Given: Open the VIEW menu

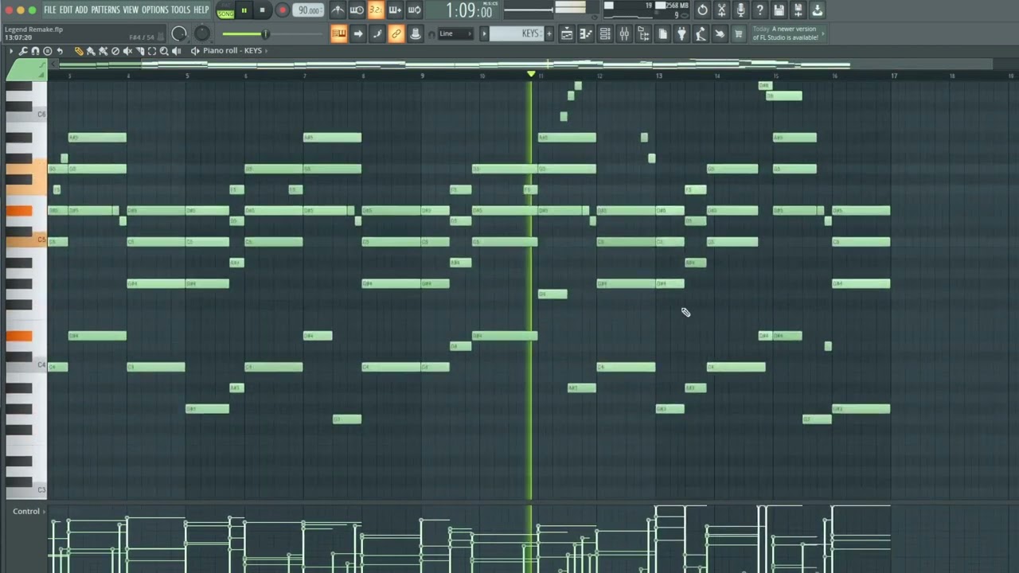Looking at the screenshot, I should [131, 10].
